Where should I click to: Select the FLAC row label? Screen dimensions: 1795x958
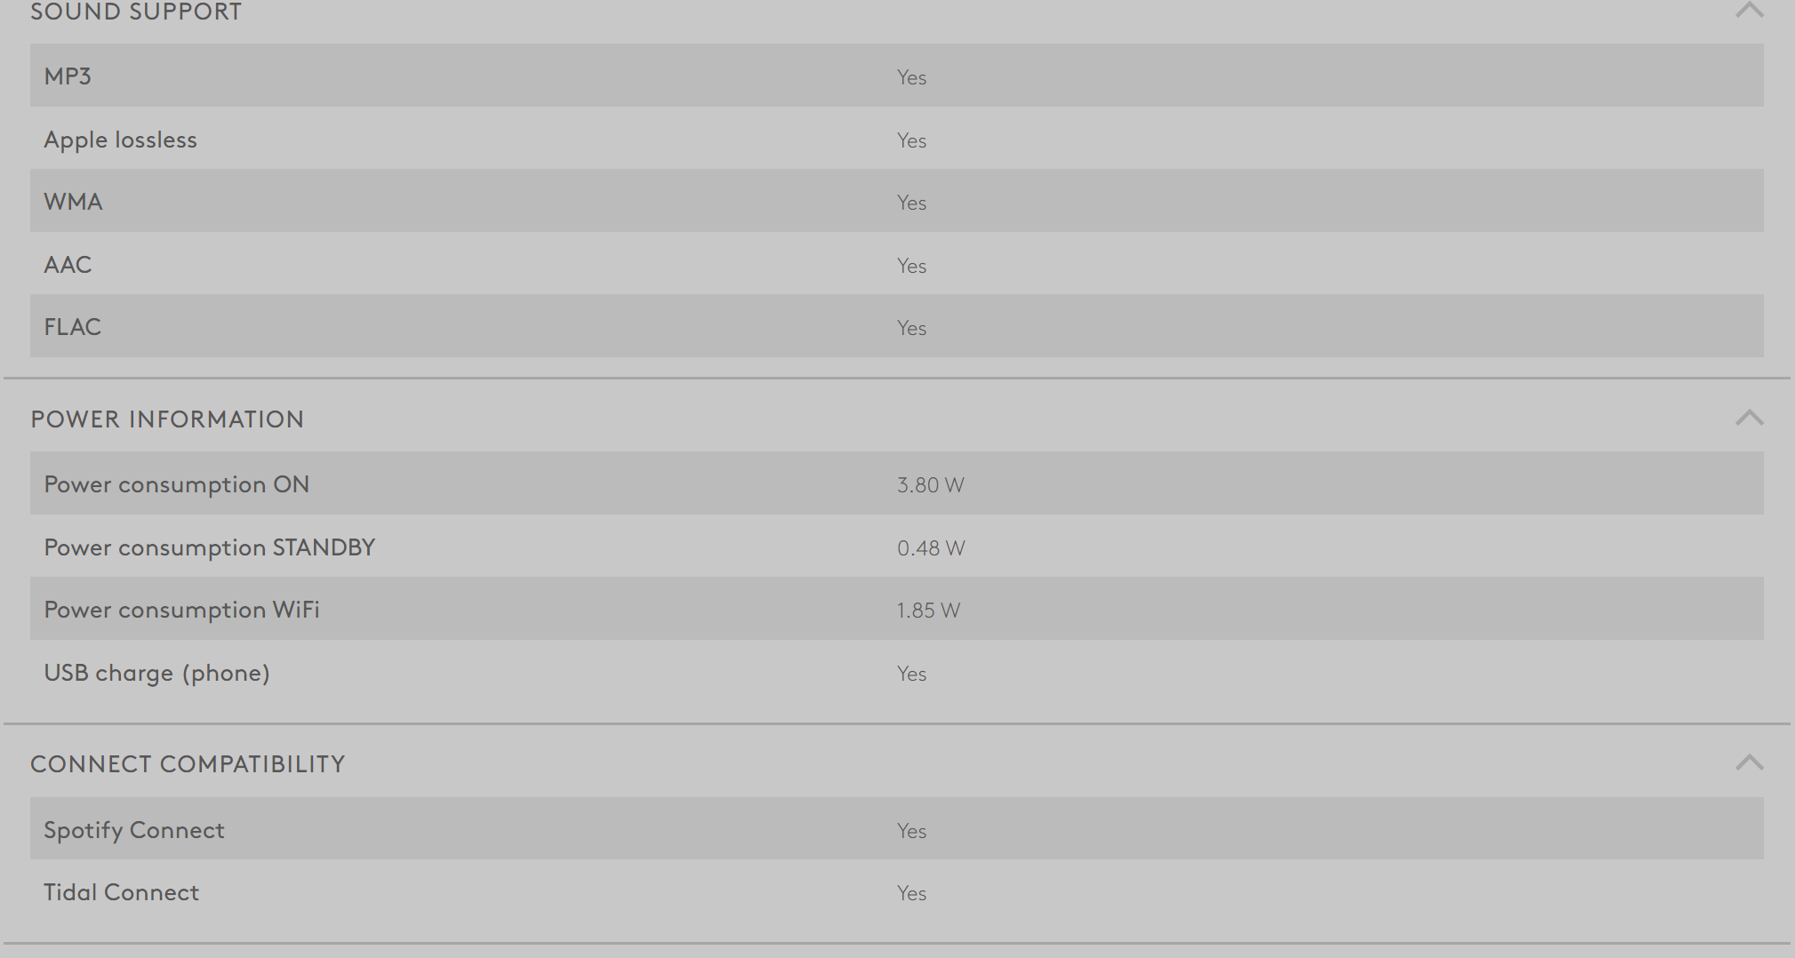72,327
